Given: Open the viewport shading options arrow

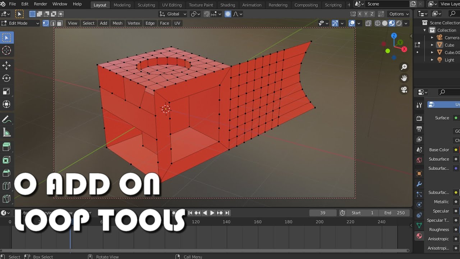Looking at the screenshot, I should point(406,23).
